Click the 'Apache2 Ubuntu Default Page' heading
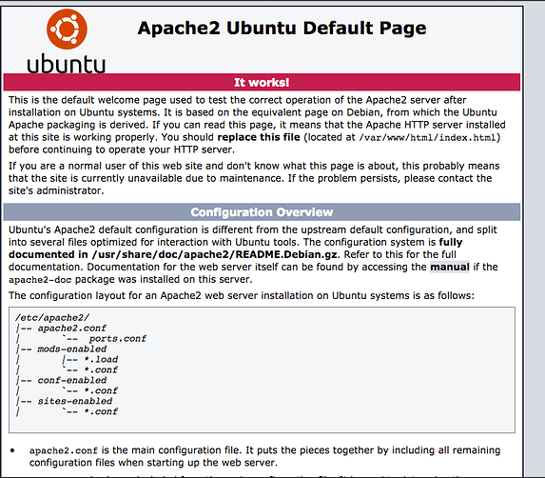The height and width of the screenshot is (478, 545). pos(282,28)
